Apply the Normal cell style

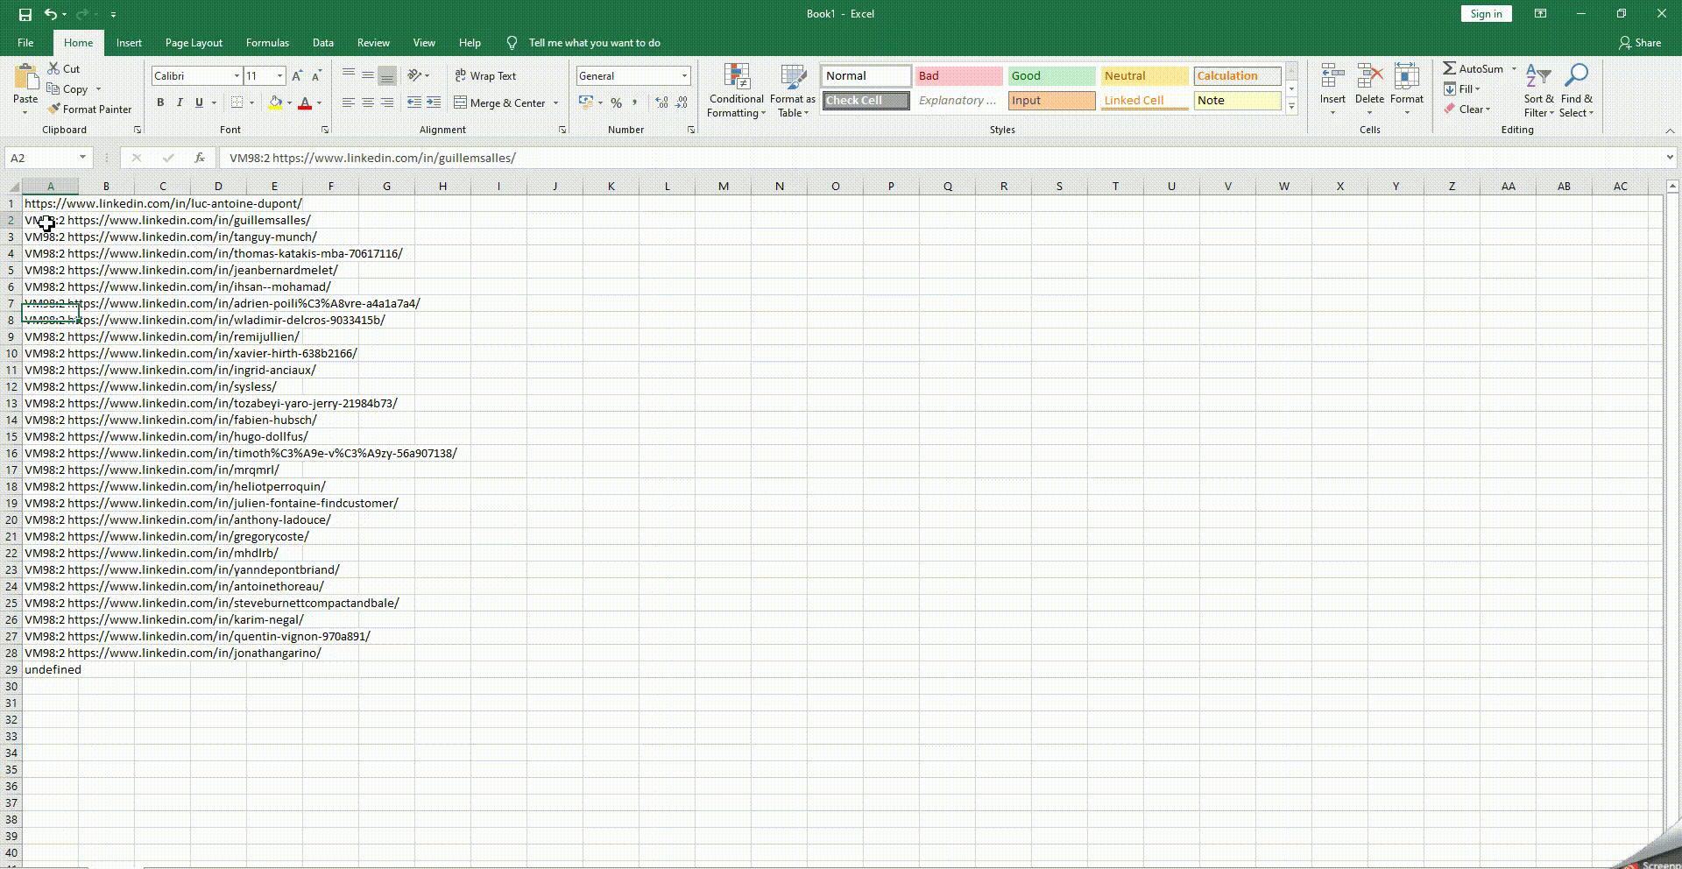(x=866, y=76)
